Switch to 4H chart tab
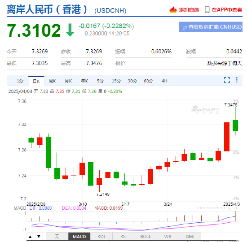247x242 pixels. tap(164, 81)
